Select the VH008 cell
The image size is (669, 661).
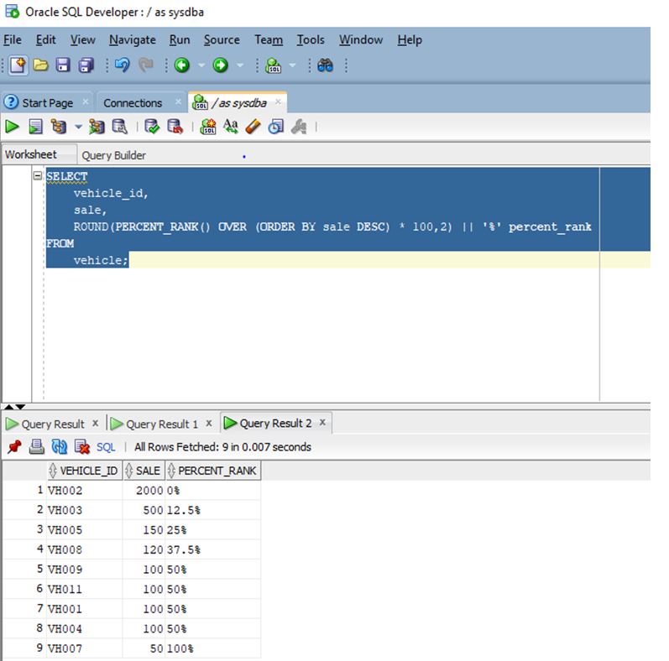coord(84,549)
